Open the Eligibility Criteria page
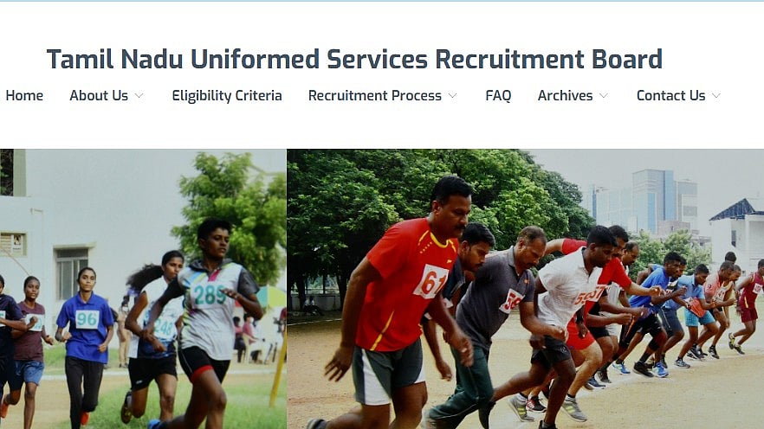The image size is (764, 429). [x=227, y=96]
